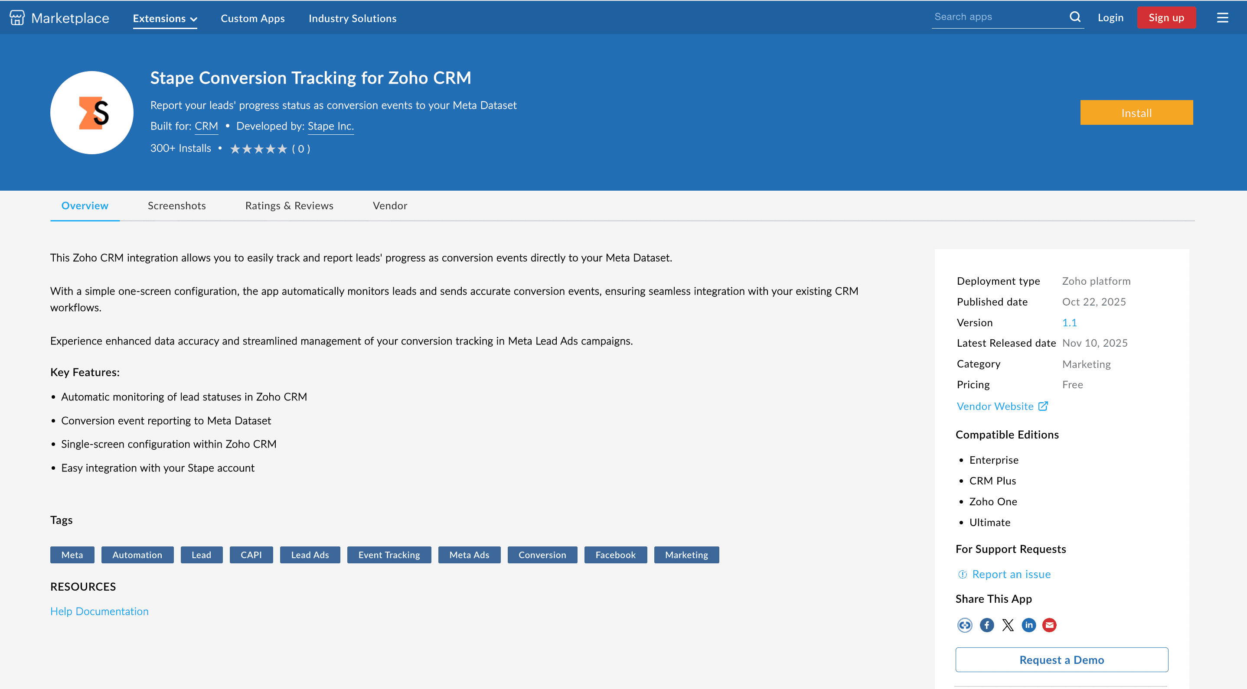
Task: Open Industry Solutions from the navigation
Action: point(353,18)
